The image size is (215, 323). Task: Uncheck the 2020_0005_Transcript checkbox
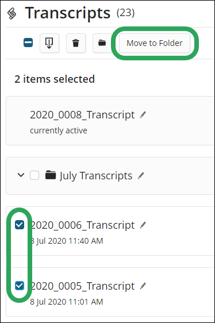click(20, 286)
